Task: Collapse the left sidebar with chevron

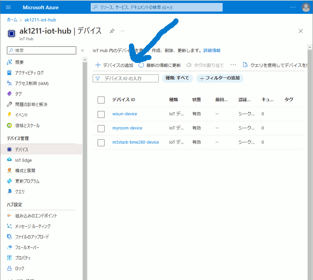Action: [82, 50]
